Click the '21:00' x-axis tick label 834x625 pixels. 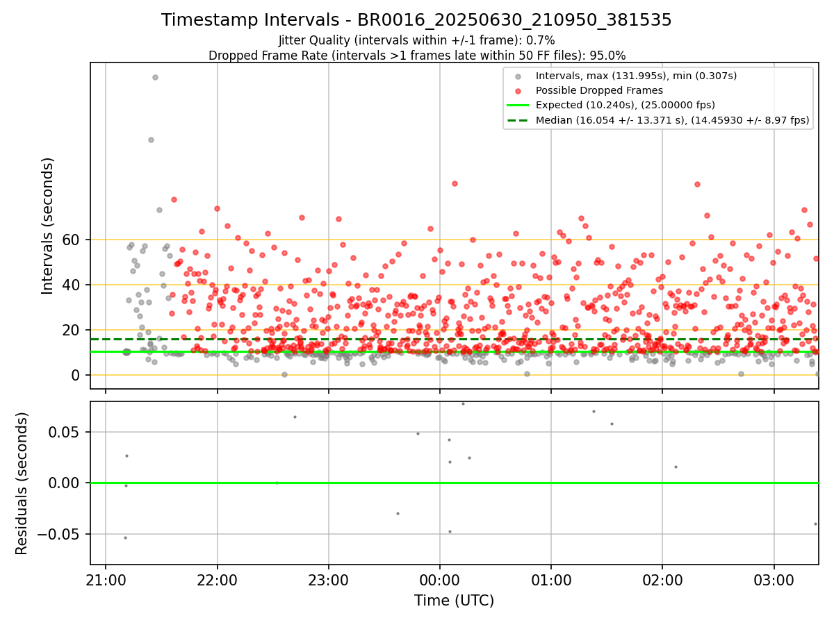click(106, 581)
